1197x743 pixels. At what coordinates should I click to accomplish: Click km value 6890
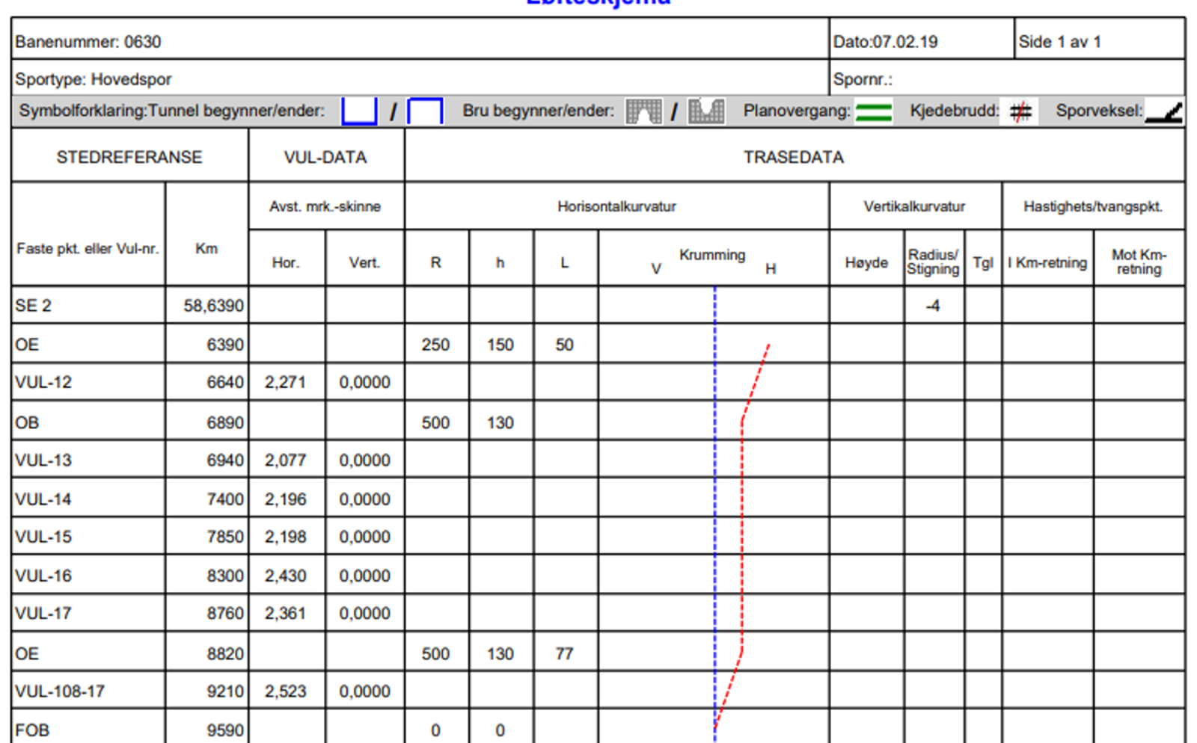(225, 422)
